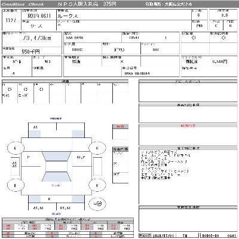239x239 pixels.
Task: Click the A1 mark on front bumper
Action: (x=35, y=127)
